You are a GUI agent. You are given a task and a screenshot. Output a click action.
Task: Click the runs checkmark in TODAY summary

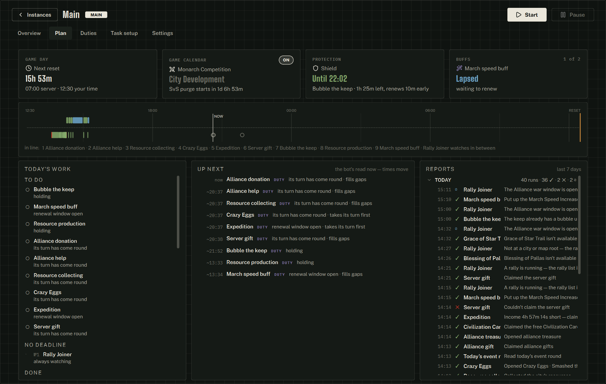pyautogui.click(x=551, y=180)
